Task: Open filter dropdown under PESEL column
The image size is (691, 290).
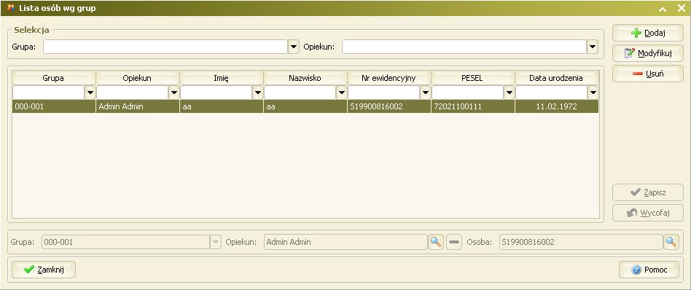Action: pos(510,93)
